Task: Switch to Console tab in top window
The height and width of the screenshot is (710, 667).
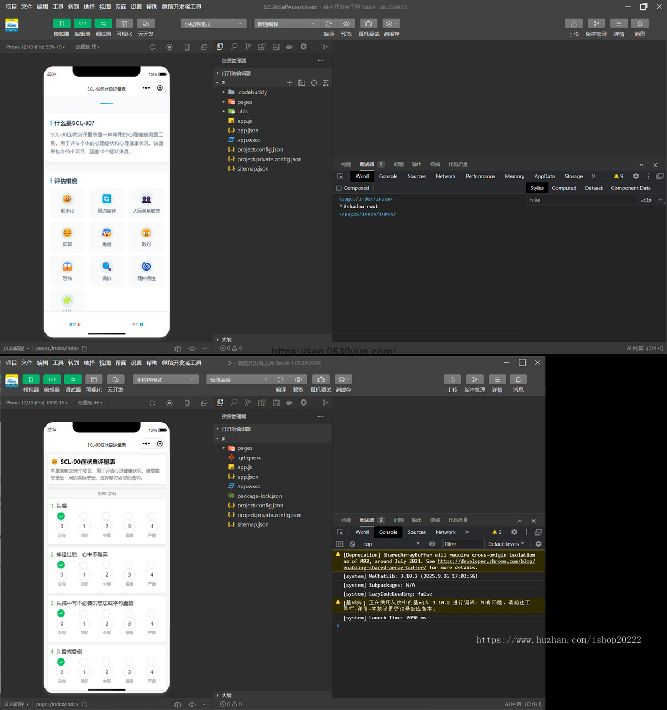Action: click(x=388, y=176)
